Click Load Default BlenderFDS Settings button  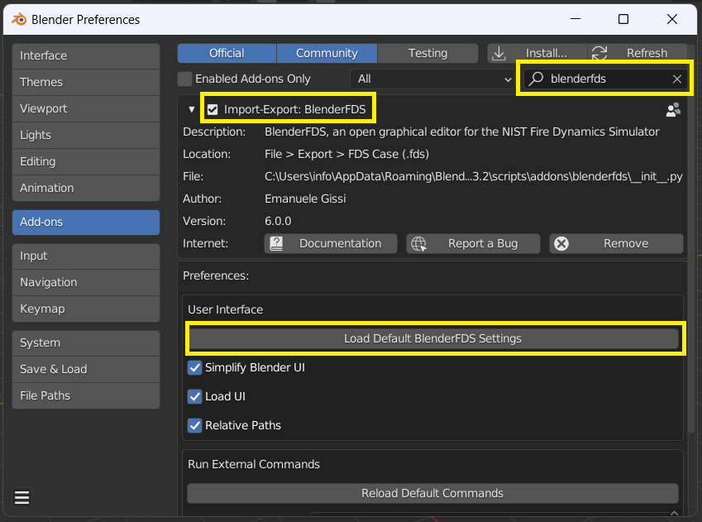coord(433,338)
